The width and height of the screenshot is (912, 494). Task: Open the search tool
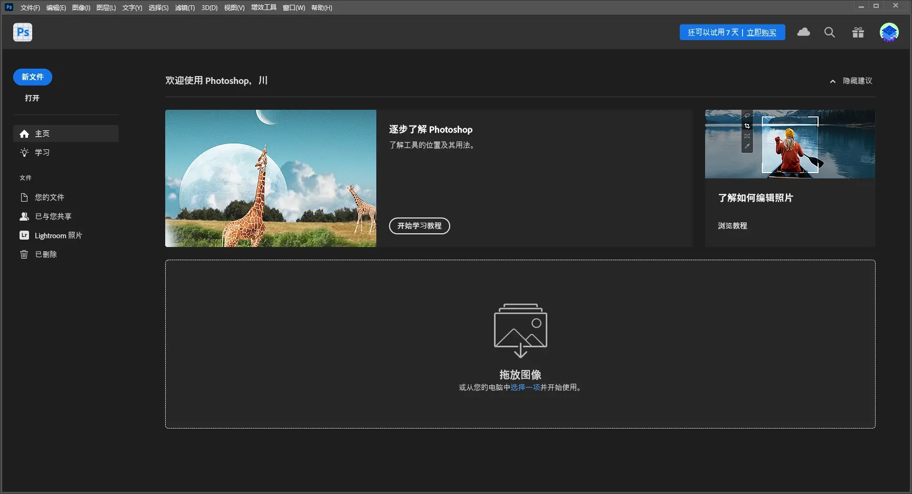click(829, 32)
